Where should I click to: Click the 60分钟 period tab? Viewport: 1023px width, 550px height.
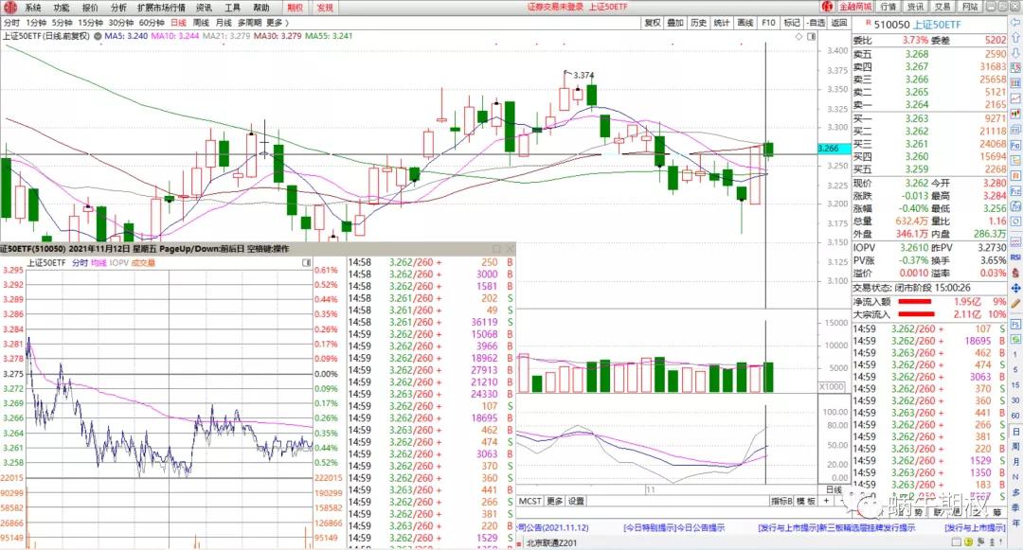(x=152, y=22)
